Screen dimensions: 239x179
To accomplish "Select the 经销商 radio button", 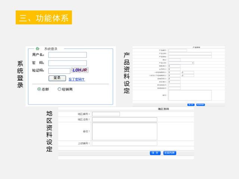I will click(59, 89).
